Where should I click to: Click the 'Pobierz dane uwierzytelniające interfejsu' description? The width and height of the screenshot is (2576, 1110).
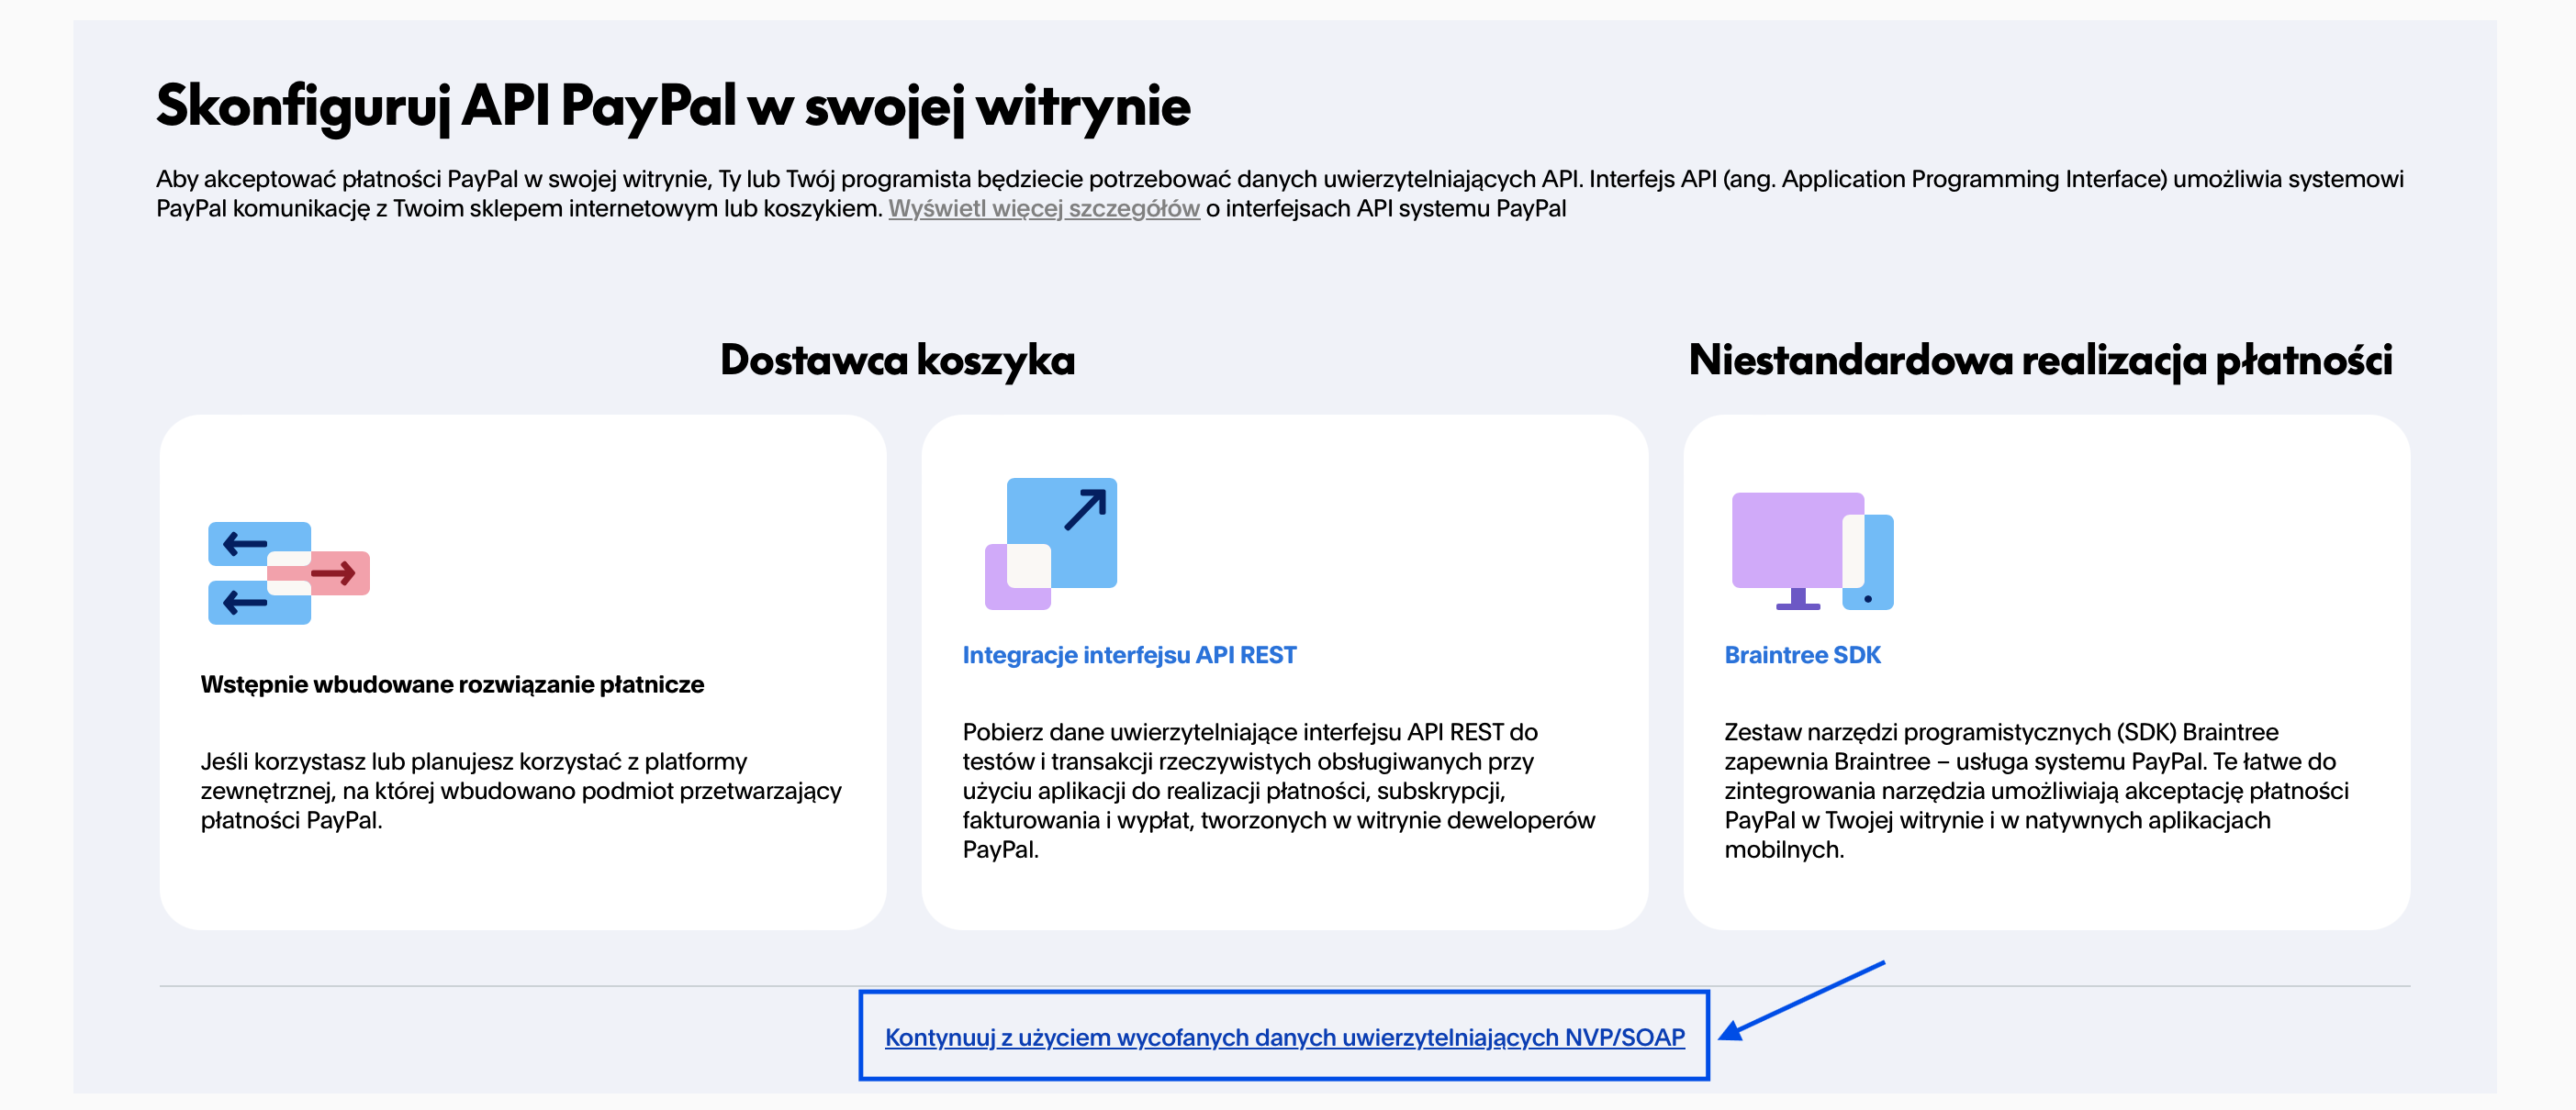(1279, 790)
